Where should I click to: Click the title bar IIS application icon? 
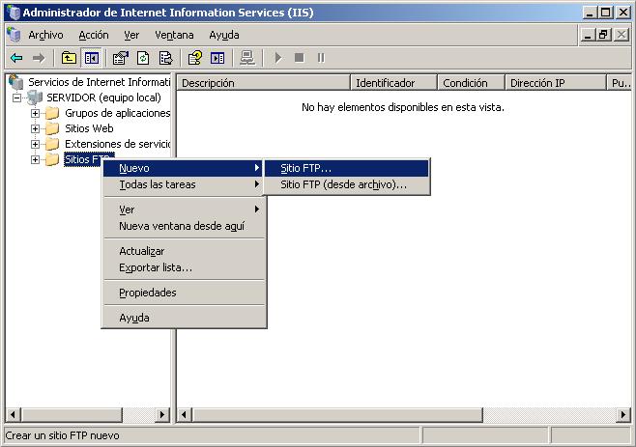pos(14,13)
